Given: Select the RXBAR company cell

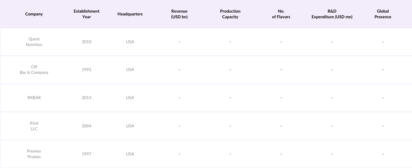Looking at the screenshot, I should tap(34, 98).
